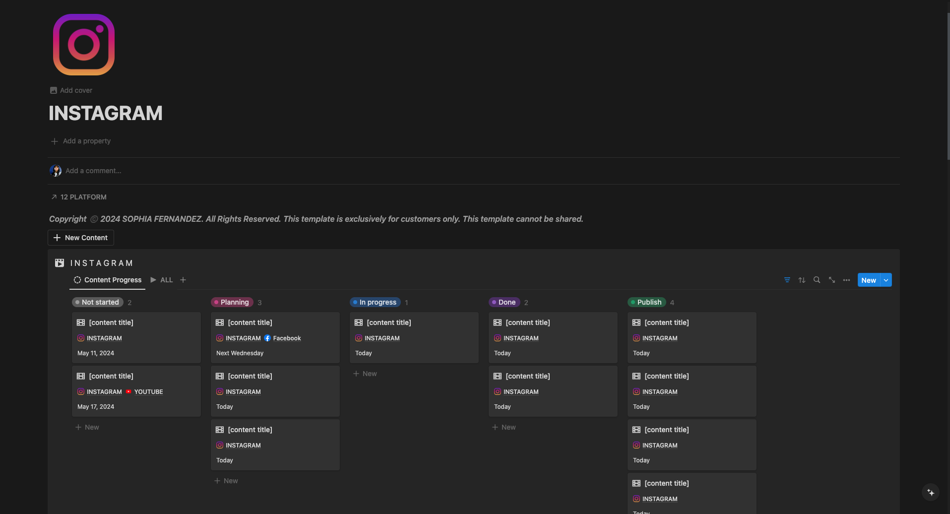Click the Publish card count "4"
This screenshot has width=950, height=514.
point(672,303)
